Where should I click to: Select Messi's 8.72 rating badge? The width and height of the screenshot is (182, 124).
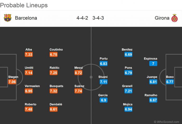[x=78, y=73]
